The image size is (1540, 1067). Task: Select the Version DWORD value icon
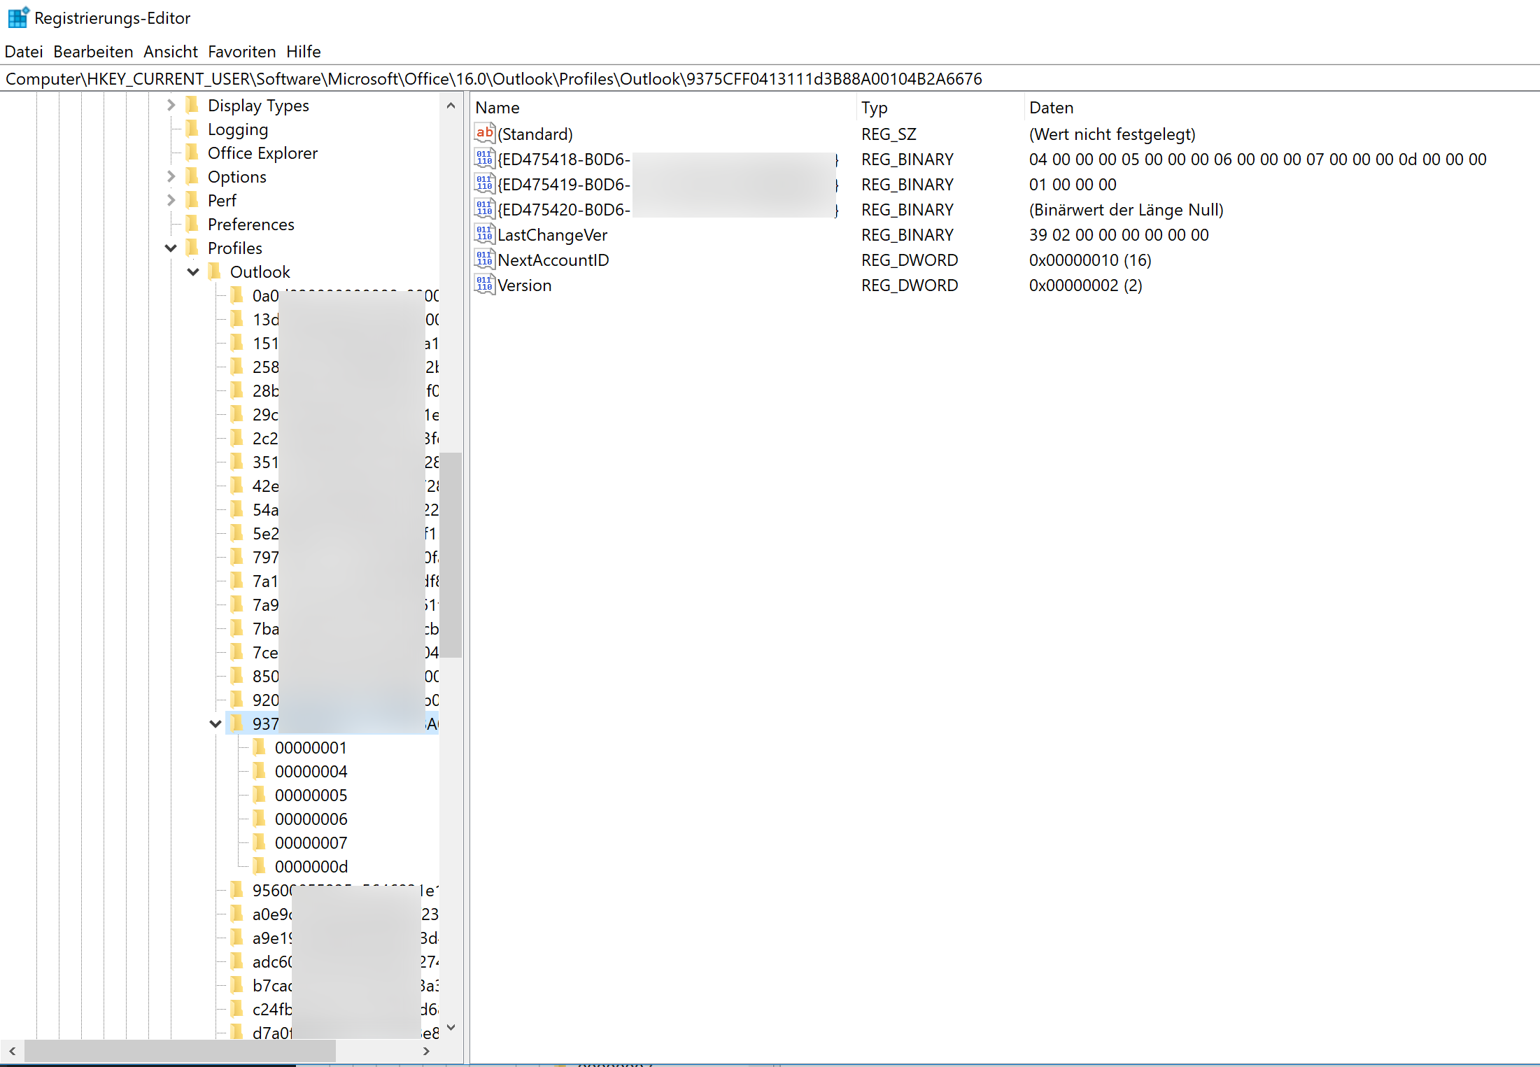click(484, 285)
